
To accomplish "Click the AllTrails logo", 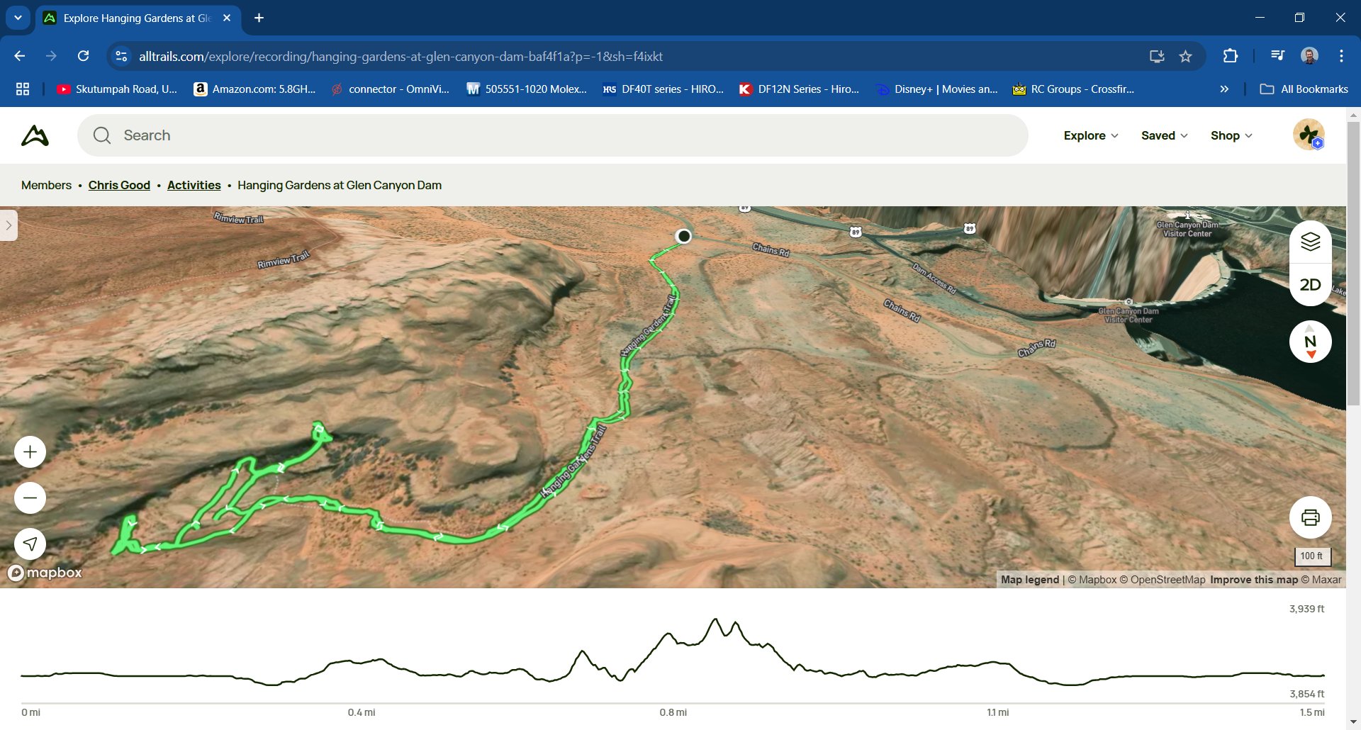I will pos(35,135).
